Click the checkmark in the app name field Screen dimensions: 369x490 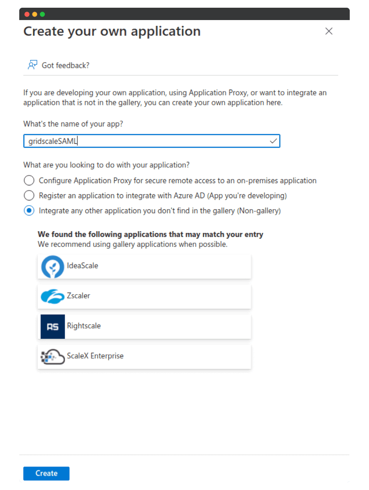point(273,141)
